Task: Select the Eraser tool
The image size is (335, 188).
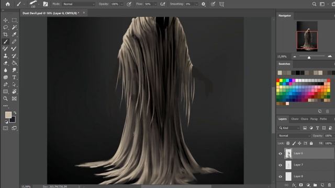Action: [6, 63]
